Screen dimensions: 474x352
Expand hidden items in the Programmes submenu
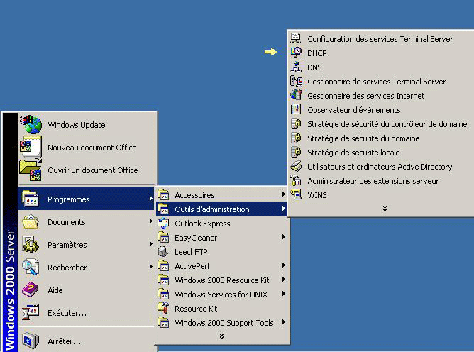[221, 336]
